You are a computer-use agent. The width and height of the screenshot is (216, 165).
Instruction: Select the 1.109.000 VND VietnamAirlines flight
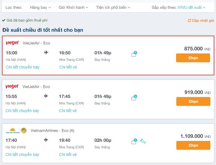coord(193,145)
